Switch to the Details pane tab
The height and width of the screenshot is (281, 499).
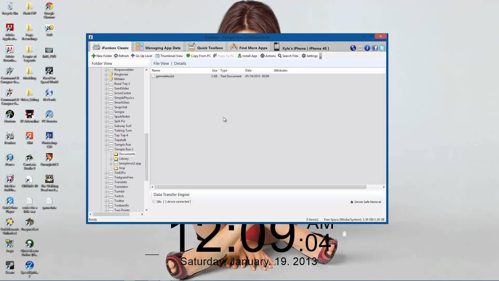click(x=180, y=63)
